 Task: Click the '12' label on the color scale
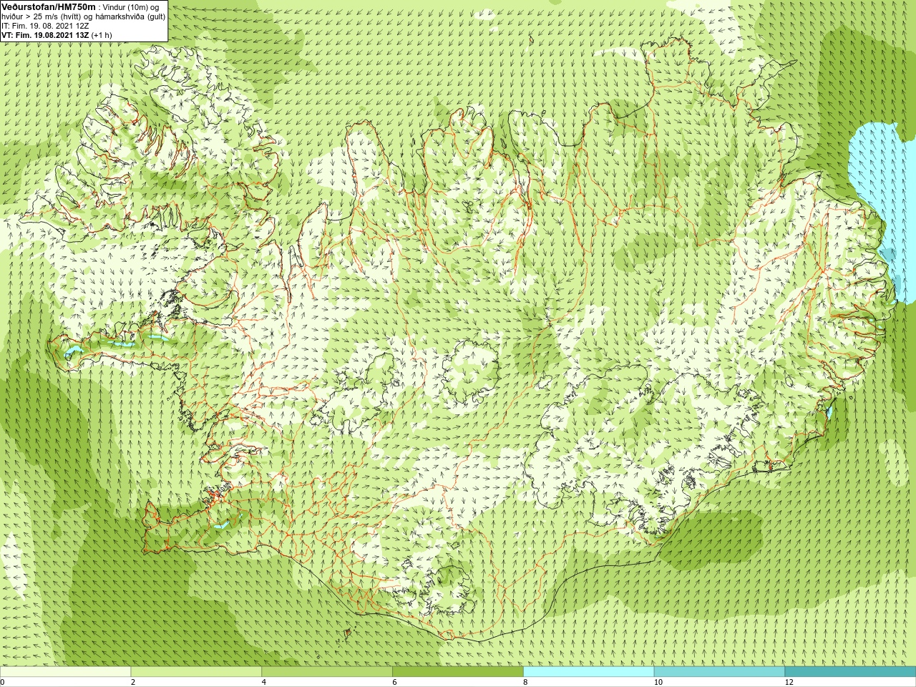[789, 682]
